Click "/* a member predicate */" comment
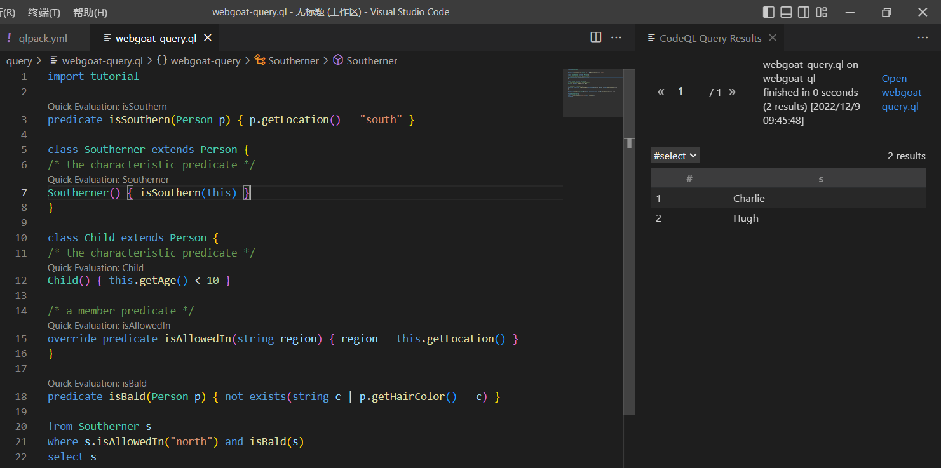Image resolution: width=941 pixels, height=468 pixels. (x=121, y=311)
